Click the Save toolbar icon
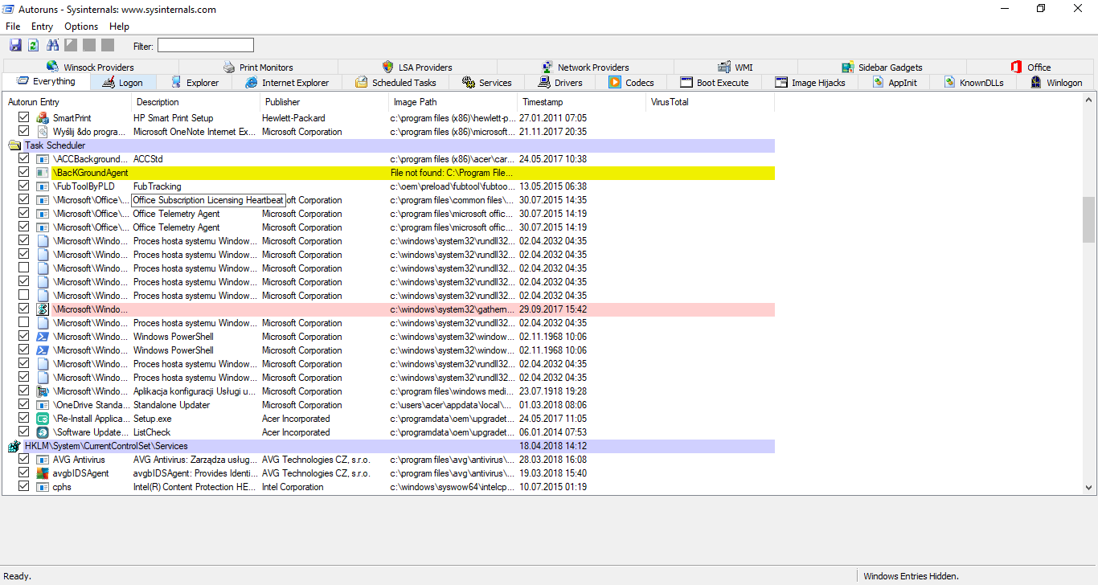Viewport: 1098px width, 585px height. click(x=15, y=45)
